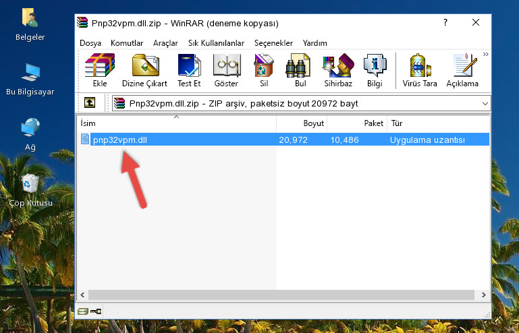
Task: Click the pnp32vpm.dll file icon
Action: pyautogui.click(x=85, y=140)
